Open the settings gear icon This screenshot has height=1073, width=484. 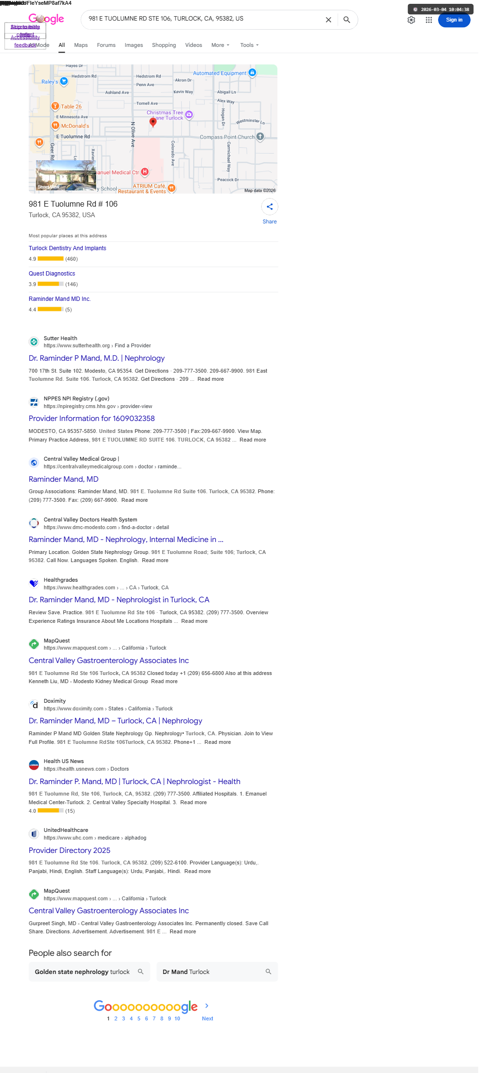tap(411, 20)
